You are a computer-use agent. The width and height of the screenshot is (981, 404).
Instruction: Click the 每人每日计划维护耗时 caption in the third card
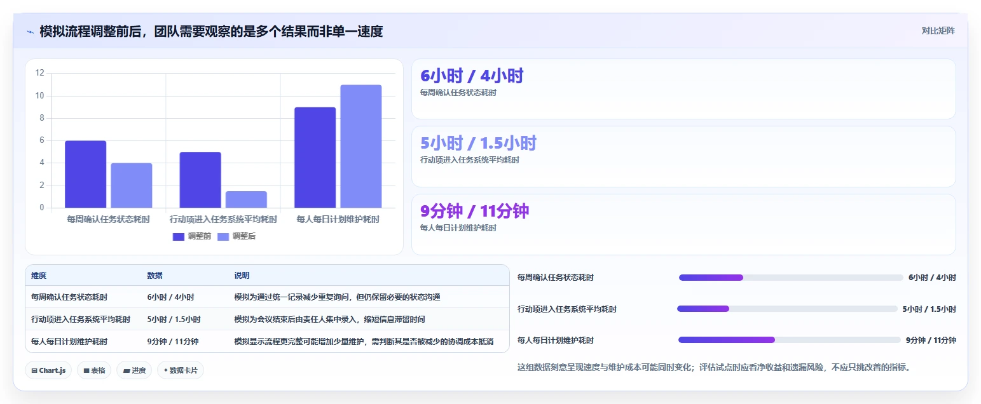tap(458, 228)
